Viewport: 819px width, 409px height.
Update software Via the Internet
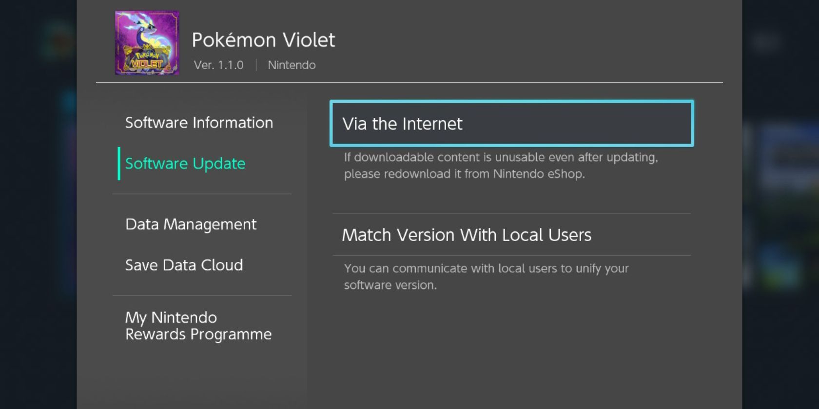[511, 124]
